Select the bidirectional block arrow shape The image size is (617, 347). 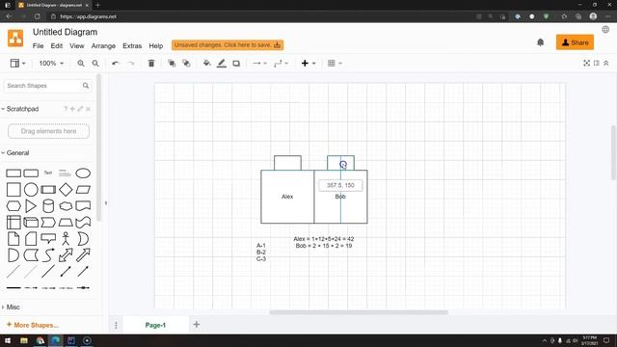pyautogui.click(x=66, y=254)
